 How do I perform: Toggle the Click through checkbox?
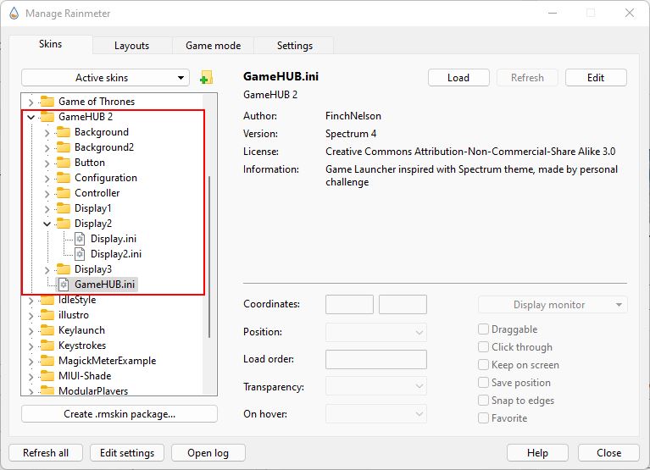tap(483, 347)
